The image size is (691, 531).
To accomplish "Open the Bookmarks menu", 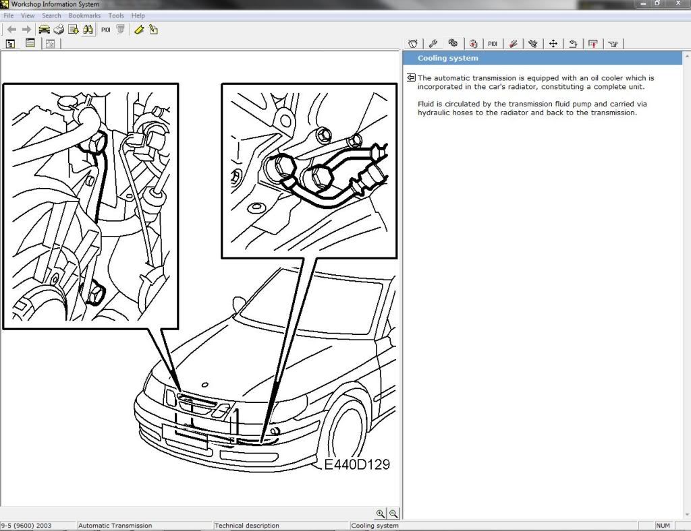I will 84,15.
